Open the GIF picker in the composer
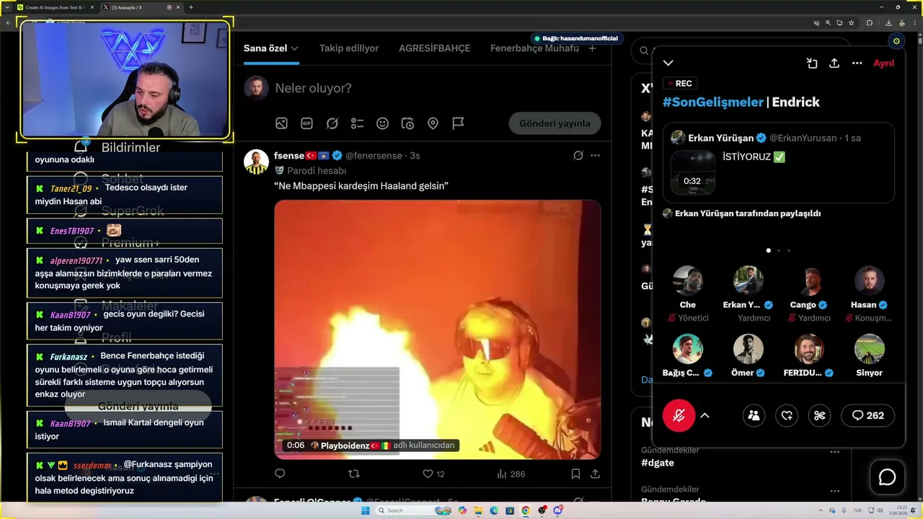This screenshot has height=519, width=923. click(x=306, y=123)
